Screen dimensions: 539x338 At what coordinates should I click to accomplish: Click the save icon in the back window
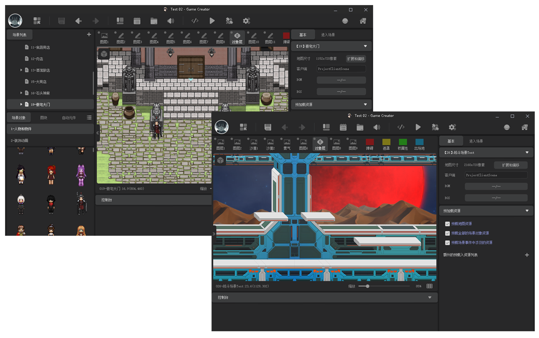tap(62, 21)
